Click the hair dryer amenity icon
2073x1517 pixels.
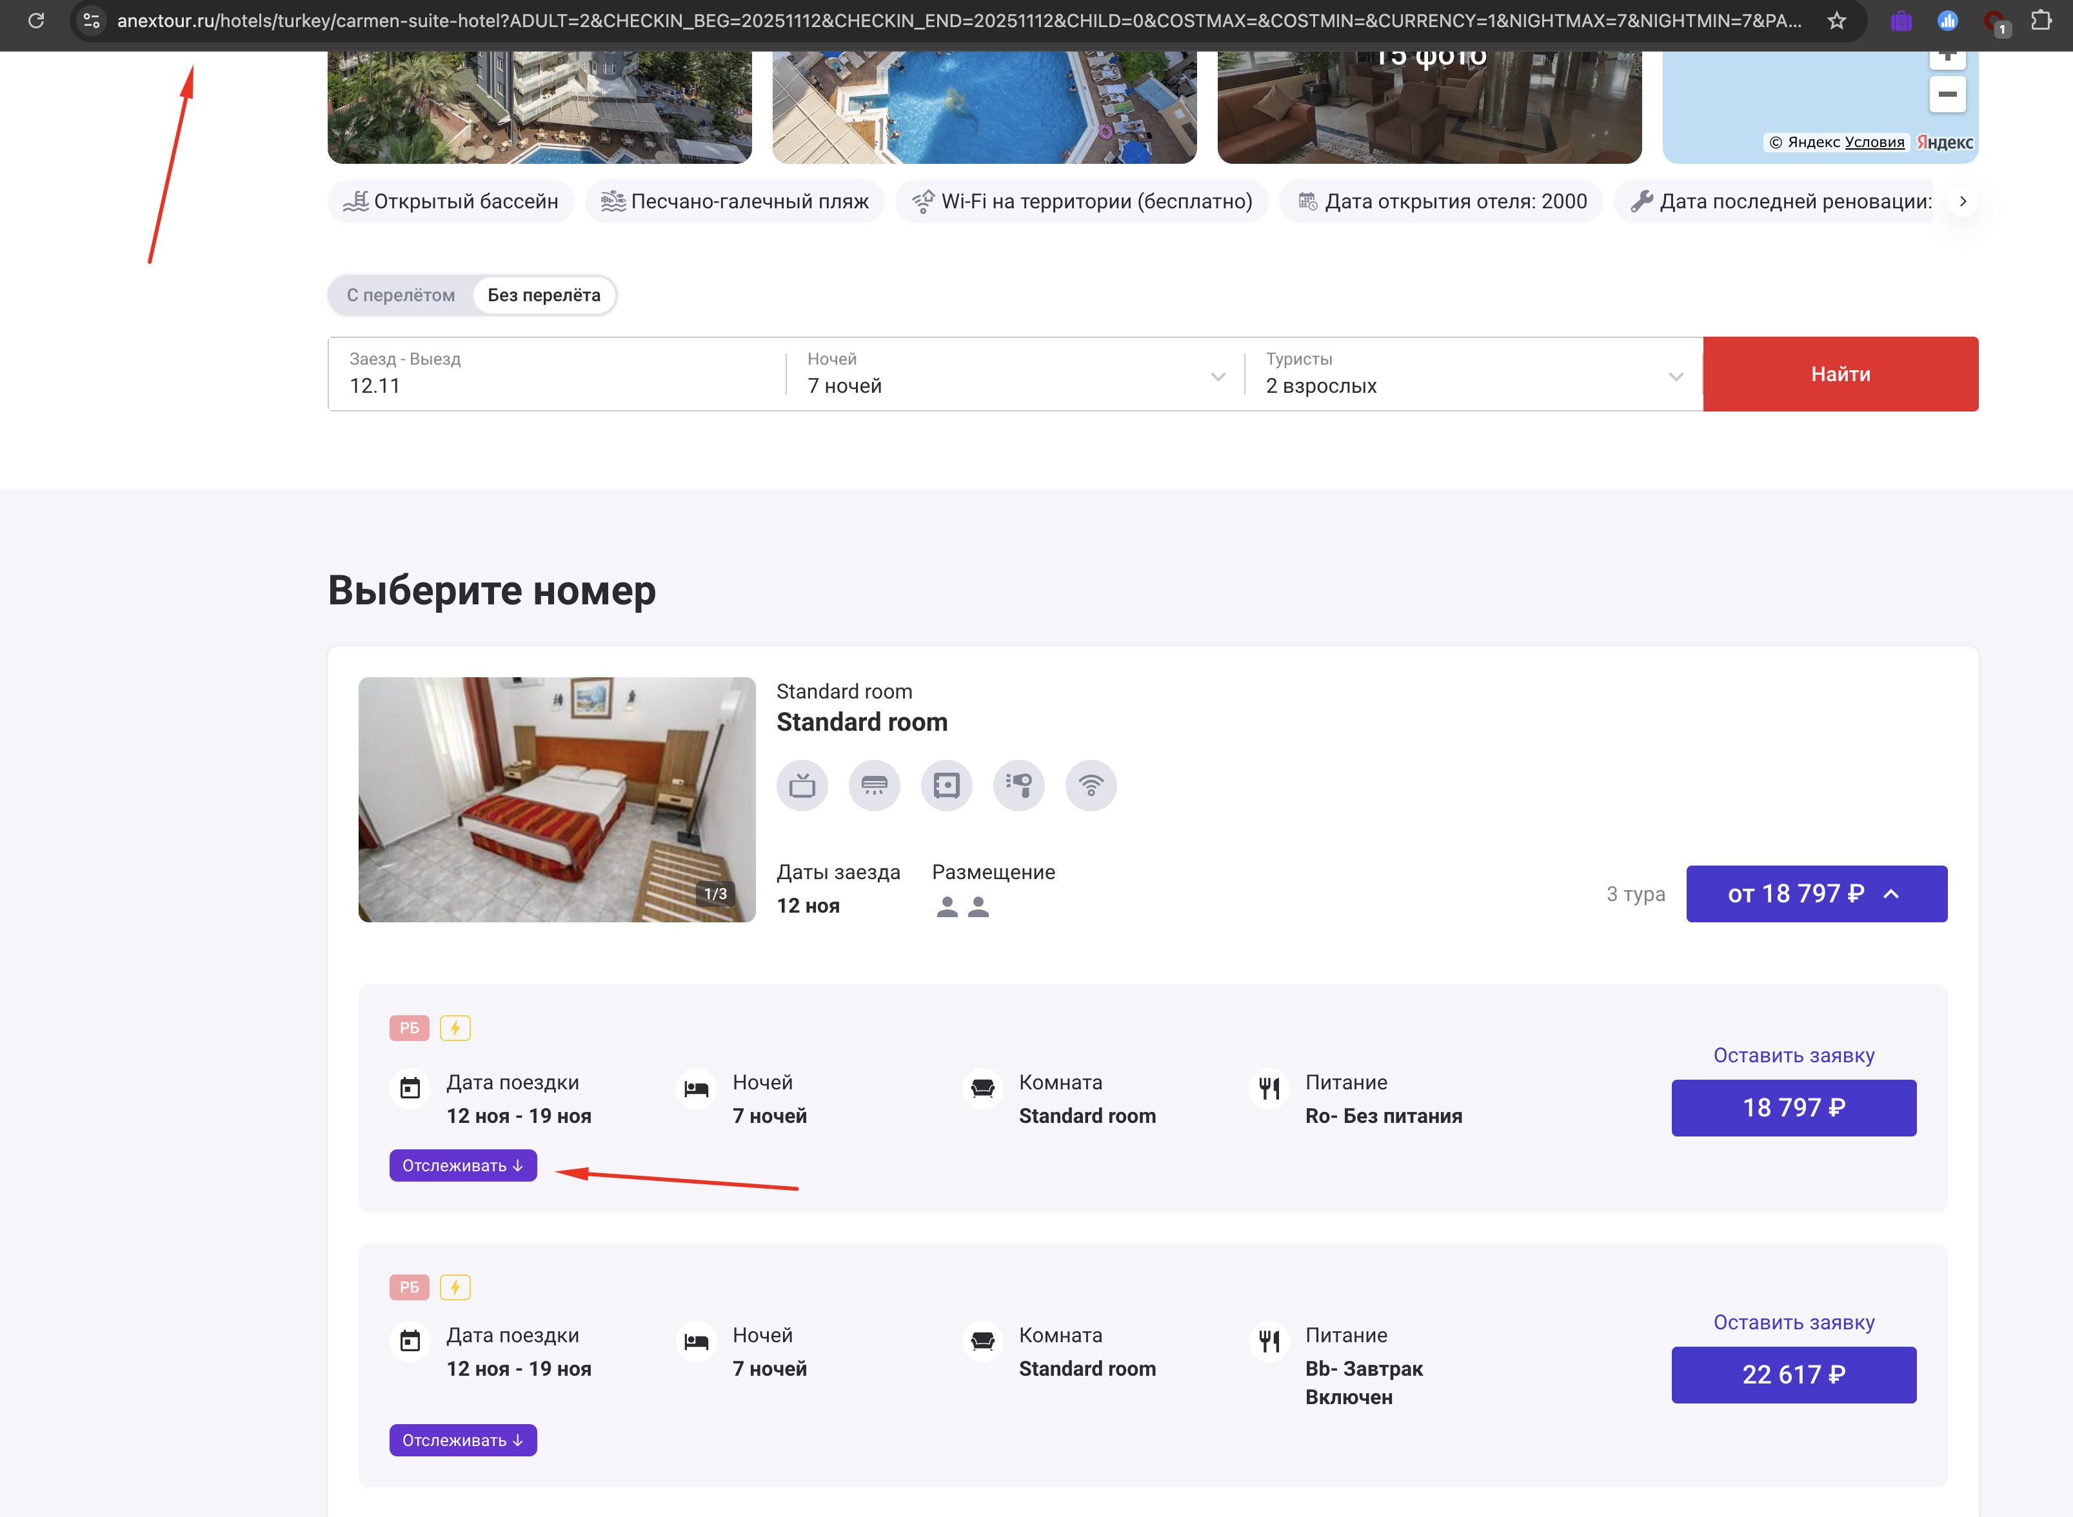tap(1018, 786)
